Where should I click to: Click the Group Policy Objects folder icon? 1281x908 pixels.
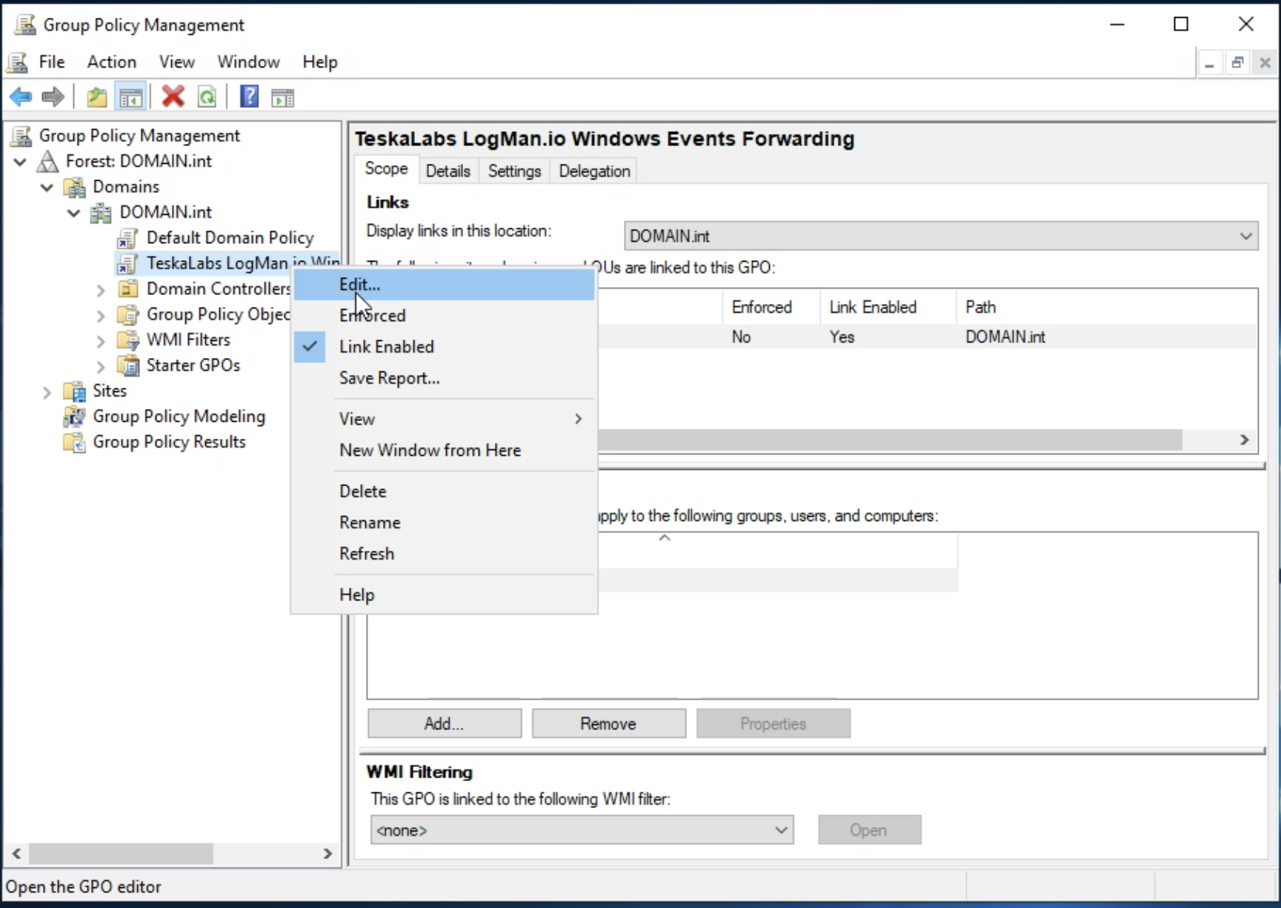coord(127,314)
